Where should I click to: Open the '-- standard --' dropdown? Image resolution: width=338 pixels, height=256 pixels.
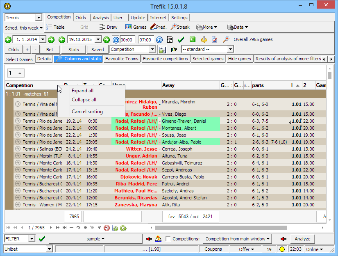click(x=230, y=49)
